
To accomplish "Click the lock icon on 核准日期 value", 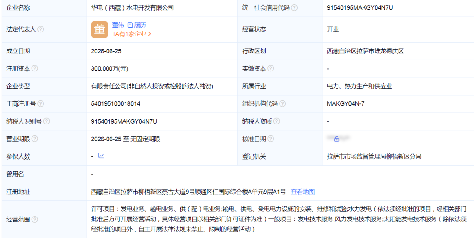I will click(337, 139).
